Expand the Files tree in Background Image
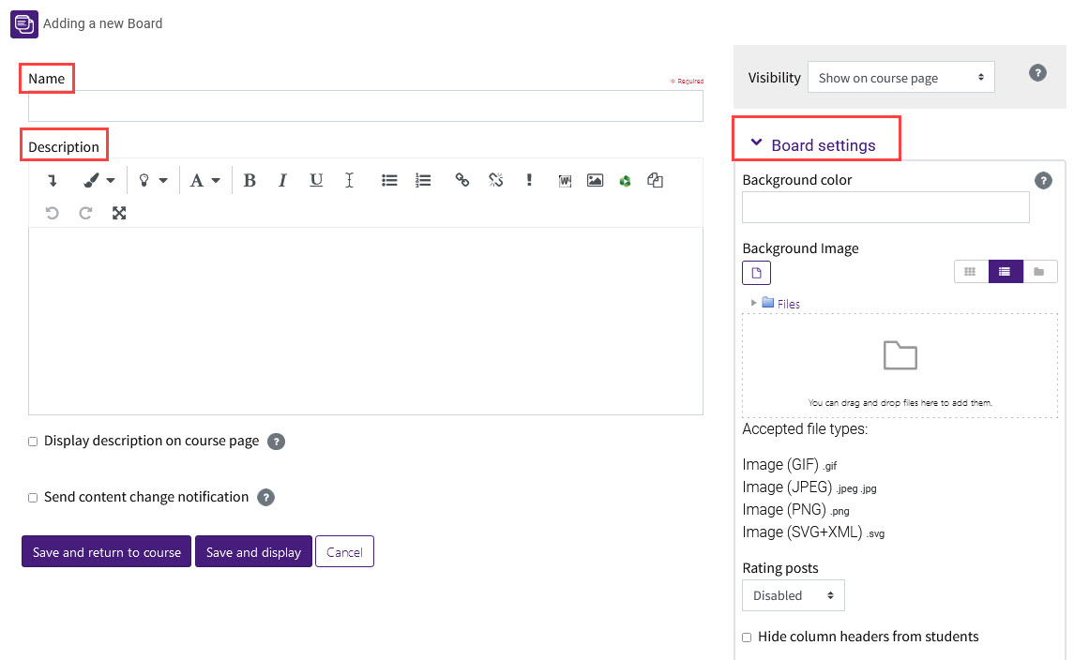This screenshot has height=660, width=1089. (x=754, y=303)
